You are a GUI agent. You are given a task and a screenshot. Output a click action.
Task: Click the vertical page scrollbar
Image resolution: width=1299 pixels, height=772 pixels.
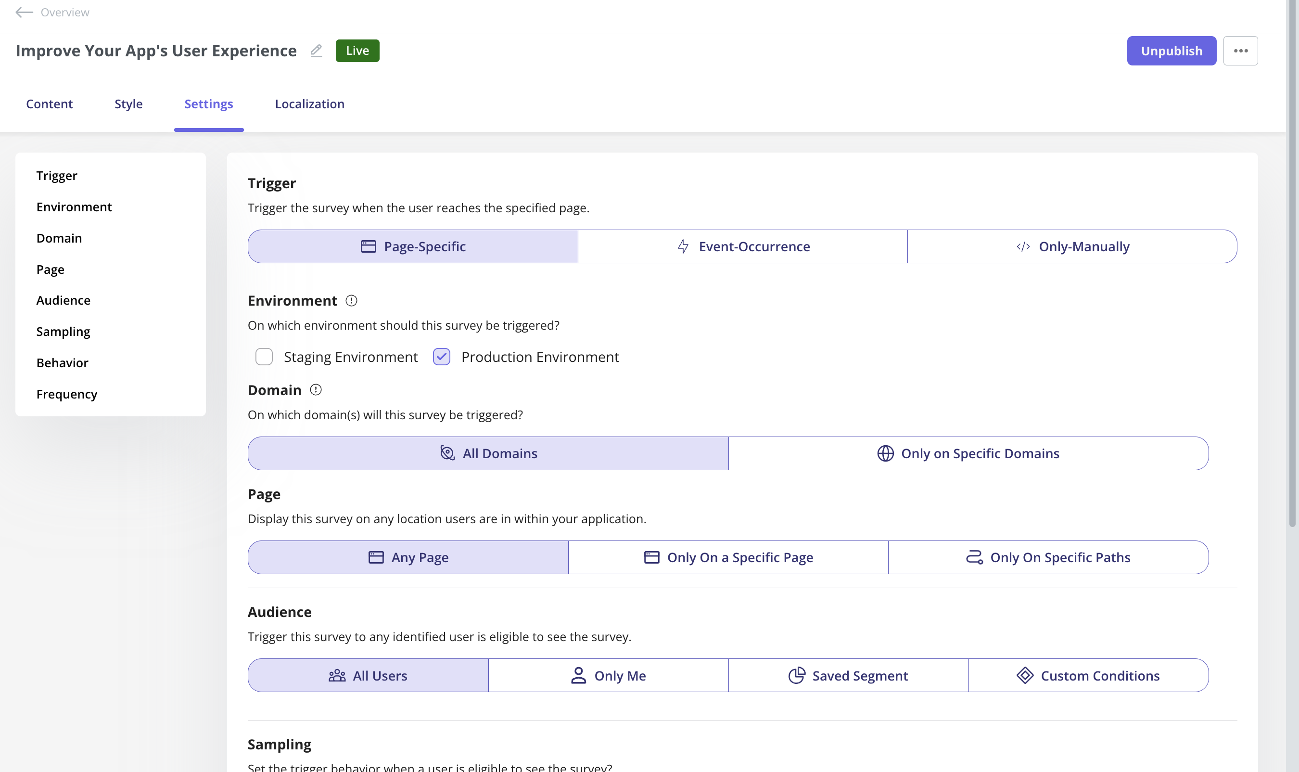coord(1292,260)
